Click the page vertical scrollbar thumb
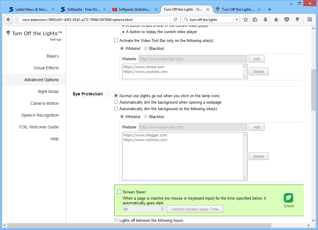This screenshot has width=318, height=230. [x=313, y=90]
